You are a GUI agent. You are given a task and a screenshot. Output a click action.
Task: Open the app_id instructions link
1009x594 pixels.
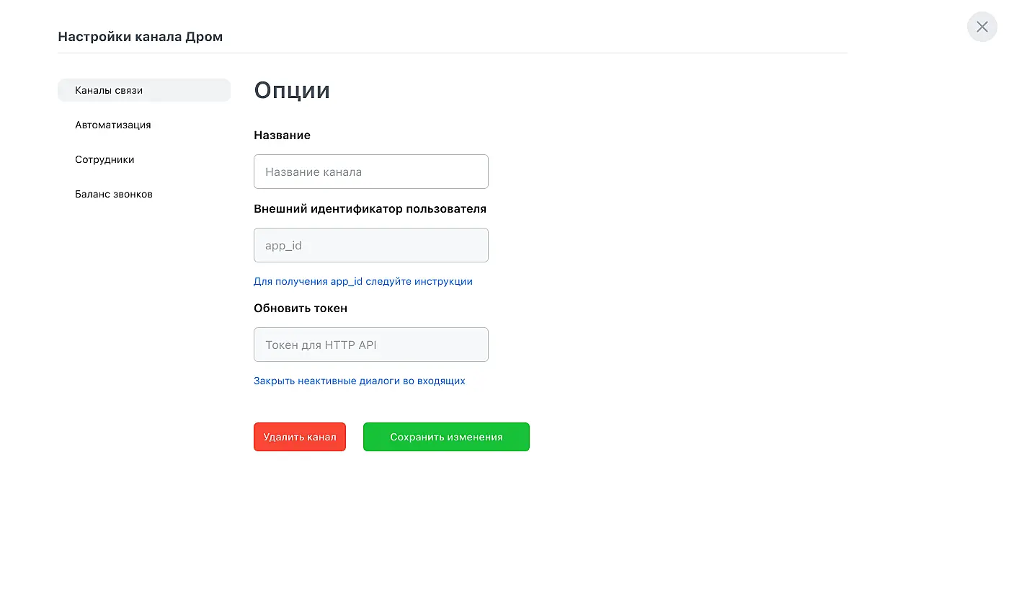(x=363, y=281)
